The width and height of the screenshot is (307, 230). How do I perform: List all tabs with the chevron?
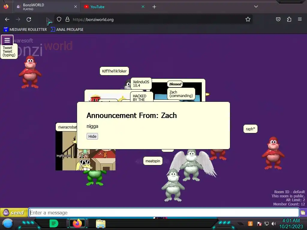click(x=256, y=7)
